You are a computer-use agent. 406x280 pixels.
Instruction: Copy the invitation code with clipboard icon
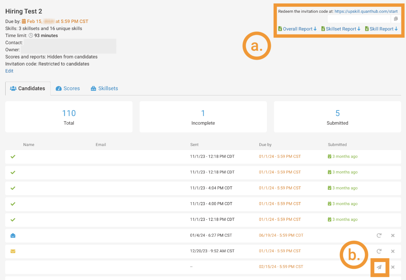click(x=396, y=19)
